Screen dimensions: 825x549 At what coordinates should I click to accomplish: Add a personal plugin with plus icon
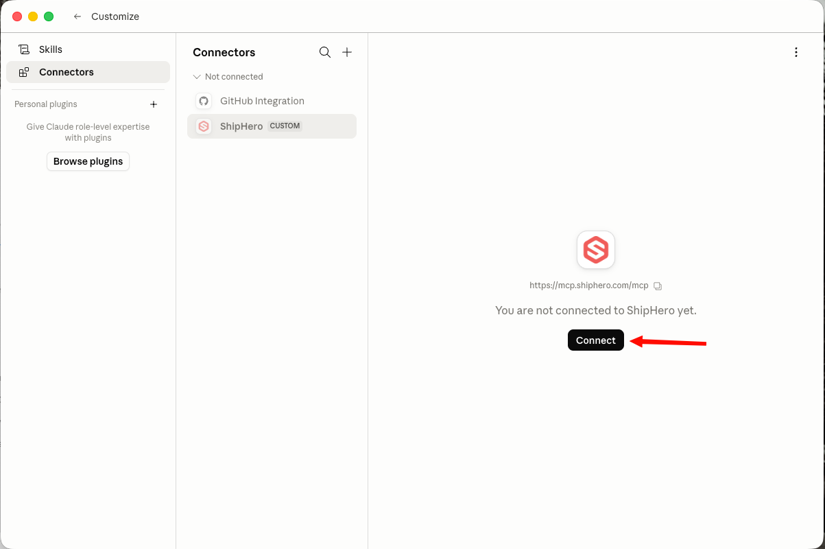tap(154, 104)
